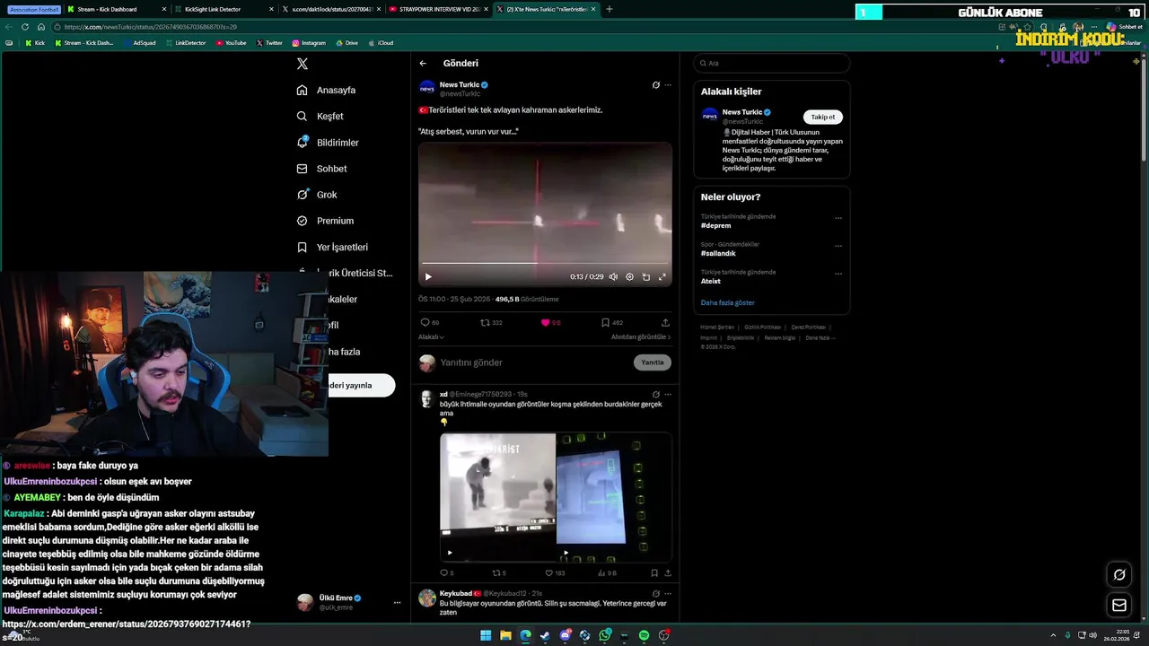Open Sohbet messages

[321, 169]
